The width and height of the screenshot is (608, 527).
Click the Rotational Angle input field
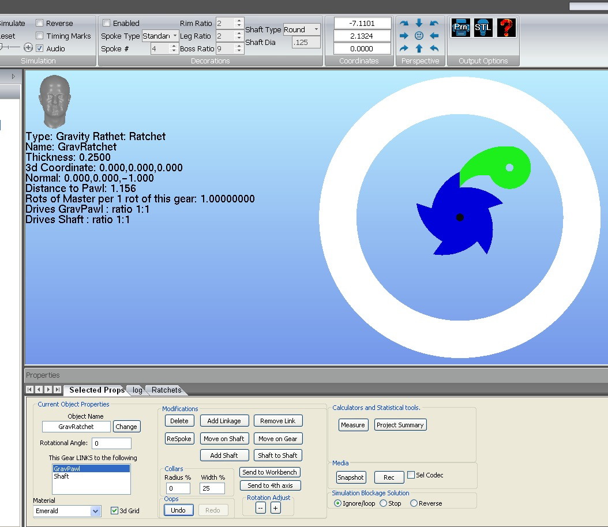point(111,443)
